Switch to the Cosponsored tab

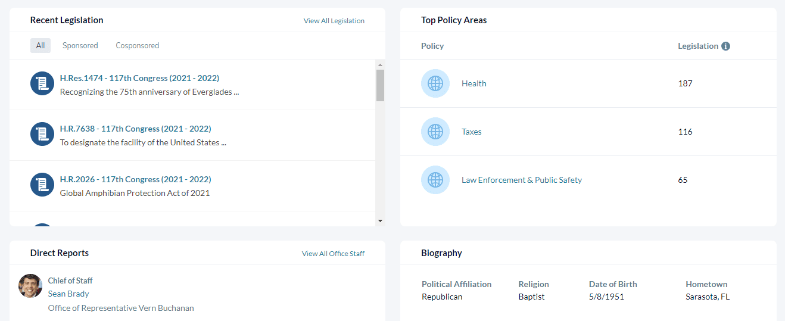coord(138,45)
